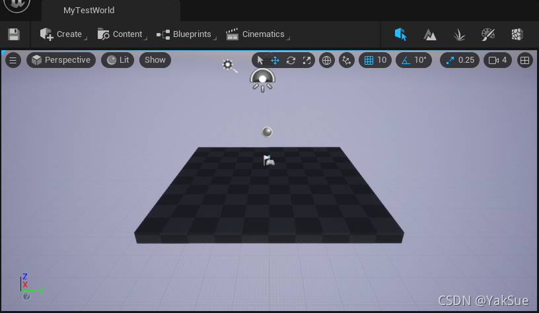539x313 pixels.
Task: Open rotation snap value 10°
Action: 420,60
